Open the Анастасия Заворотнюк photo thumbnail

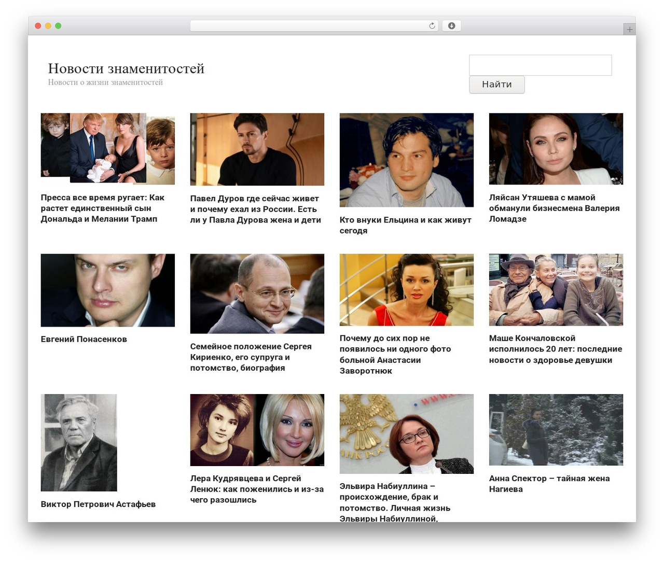pos(407,290)
